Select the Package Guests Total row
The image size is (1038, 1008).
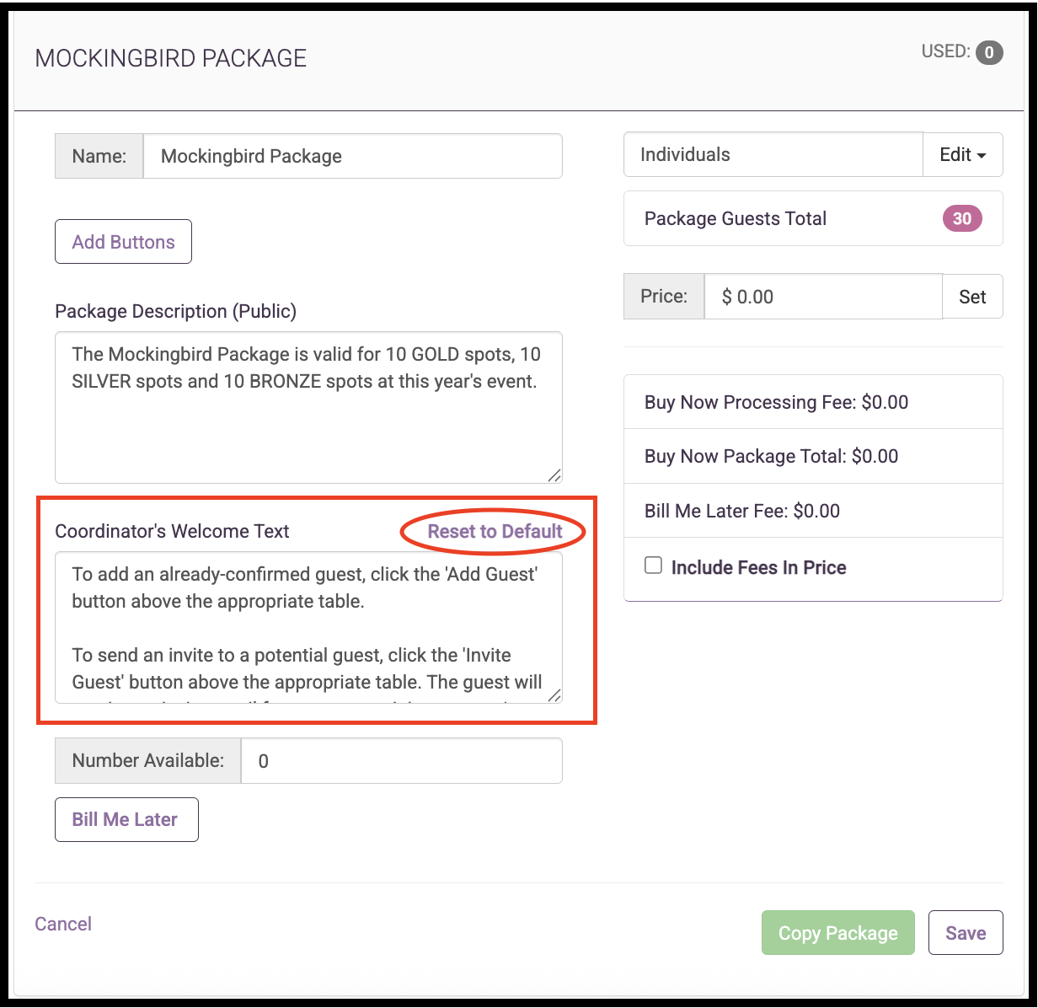813,219
